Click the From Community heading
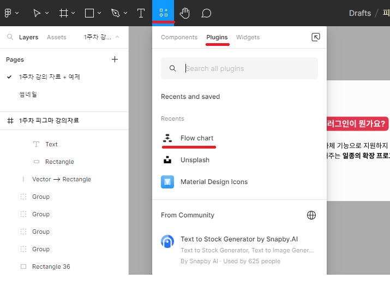This screenshot has height=296, width=390. click(188, 215)
